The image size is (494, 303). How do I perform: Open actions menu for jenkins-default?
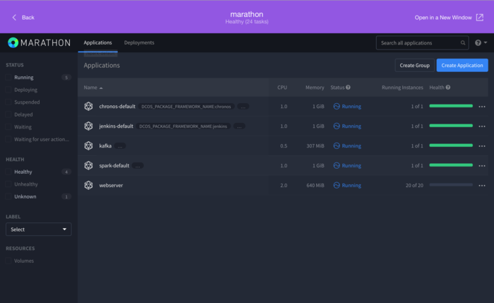(x=482, y=126)
